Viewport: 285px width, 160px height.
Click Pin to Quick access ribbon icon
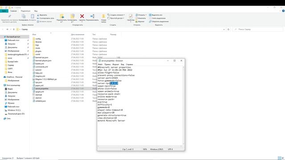pos(9,16)
